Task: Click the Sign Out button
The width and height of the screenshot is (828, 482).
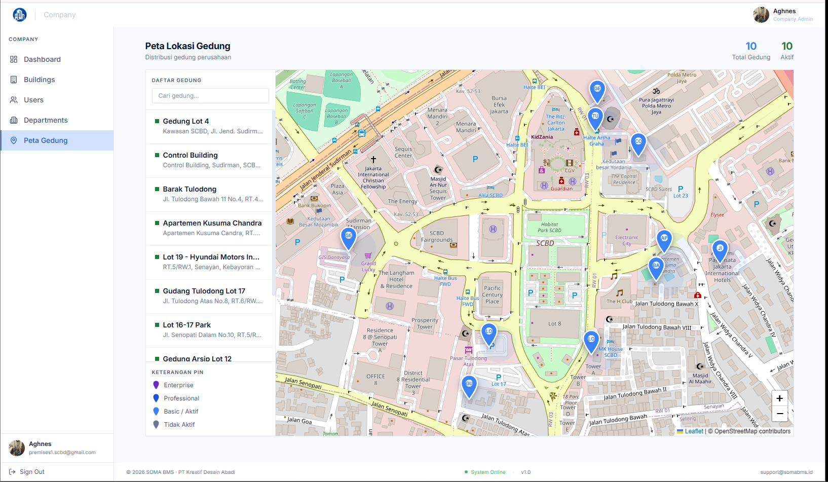Action: point(27,472)
